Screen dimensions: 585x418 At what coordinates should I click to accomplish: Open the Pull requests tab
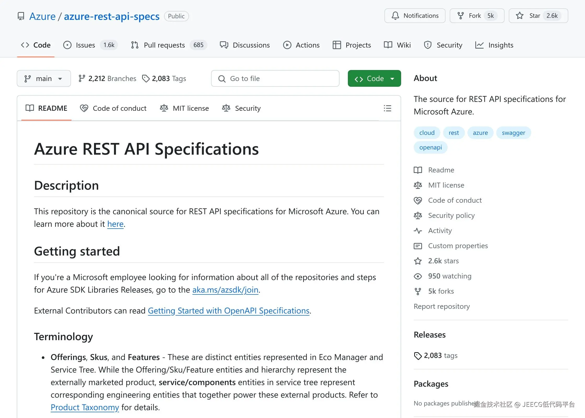[x=169, y=45]
